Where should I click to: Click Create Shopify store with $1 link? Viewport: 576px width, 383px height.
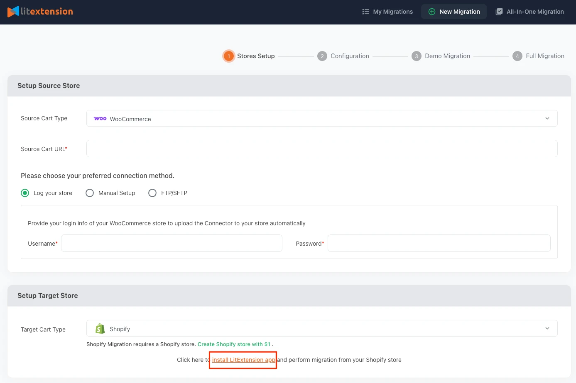(234, 344)
